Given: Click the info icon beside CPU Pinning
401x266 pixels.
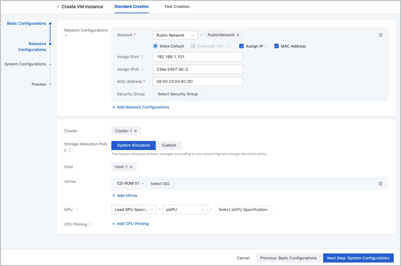Looking at the screenshot, I should [x=91, y=224].
